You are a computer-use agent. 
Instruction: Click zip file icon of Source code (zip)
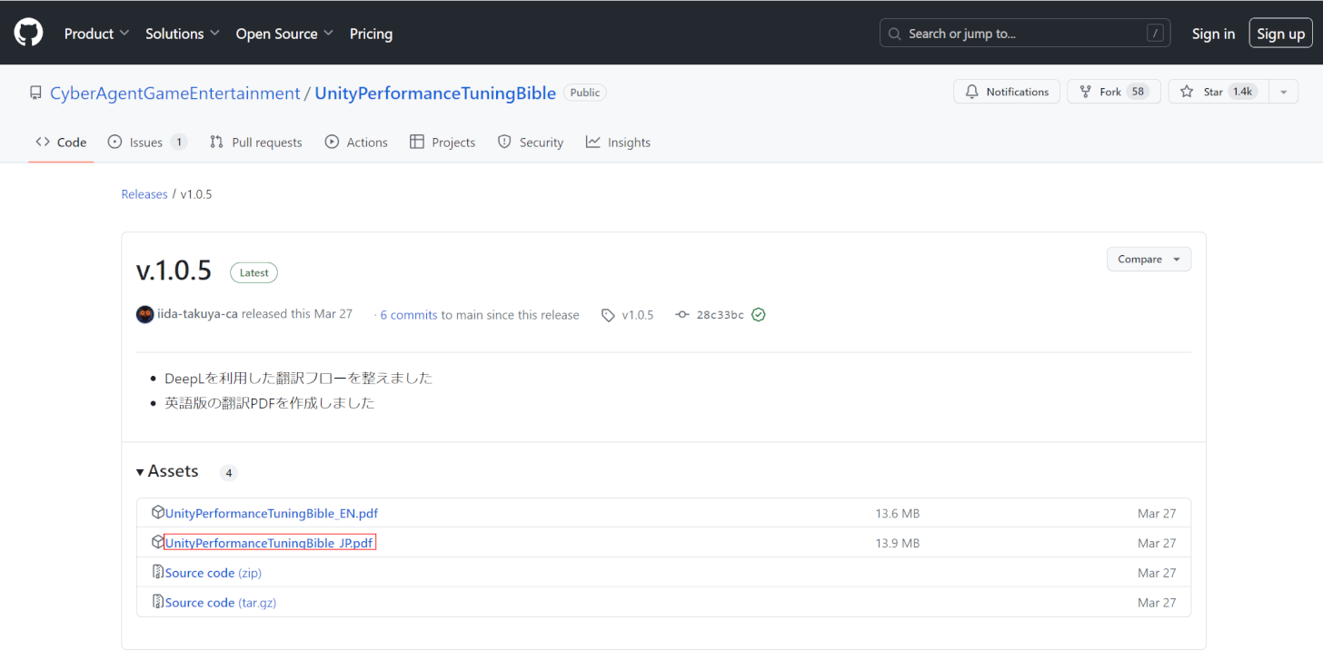(x=158, y=572)
